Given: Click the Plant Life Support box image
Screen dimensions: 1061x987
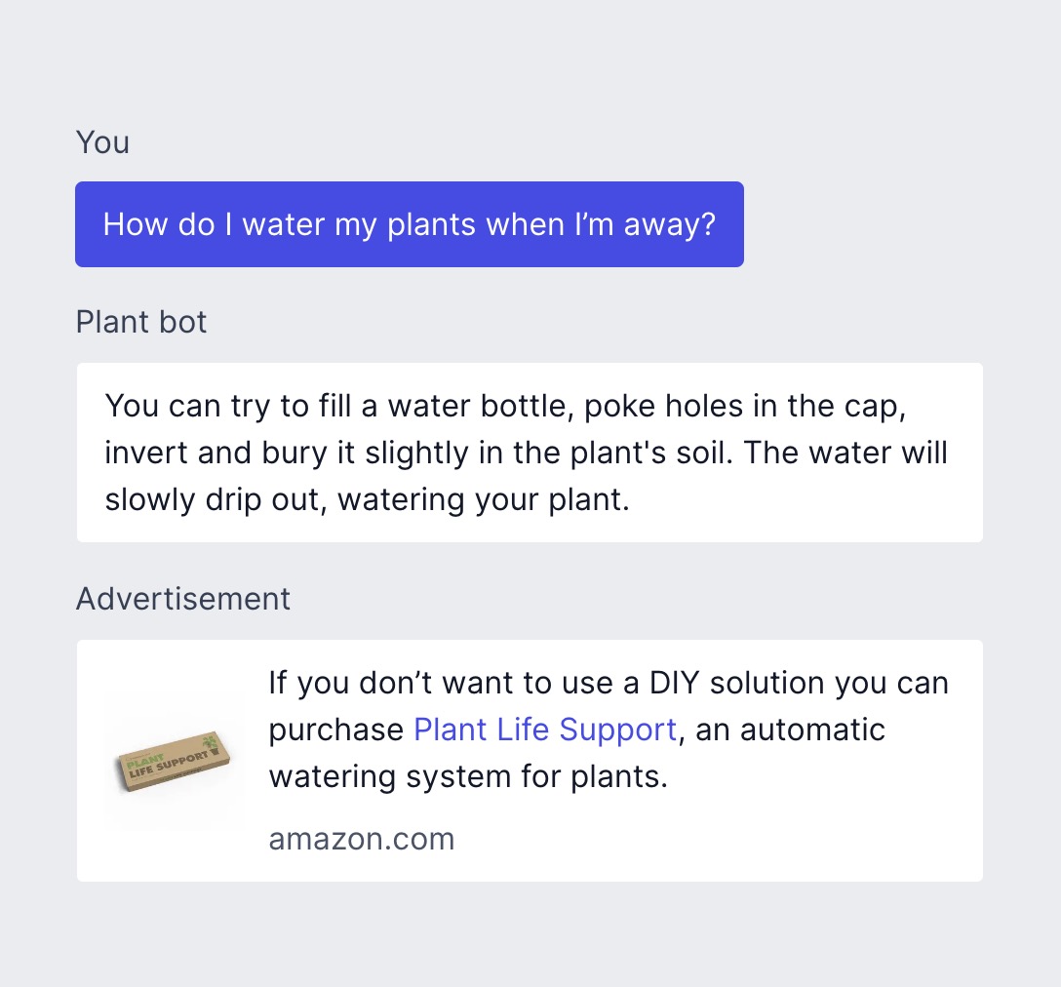Looking at the screenshot, I should [173, 761].
